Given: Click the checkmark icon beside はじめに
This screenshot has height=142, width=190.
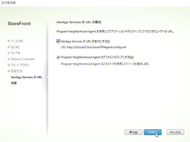Looking at the screenshot, I should 9,47.
